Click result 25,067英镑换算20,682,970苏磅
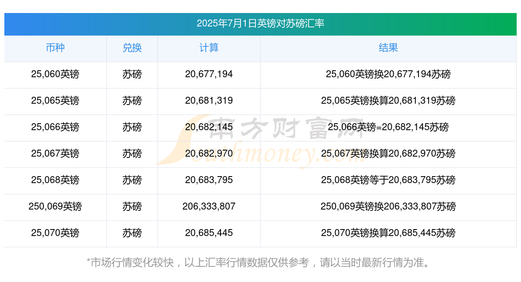The image size is (521, 282). tap(388, 154)
